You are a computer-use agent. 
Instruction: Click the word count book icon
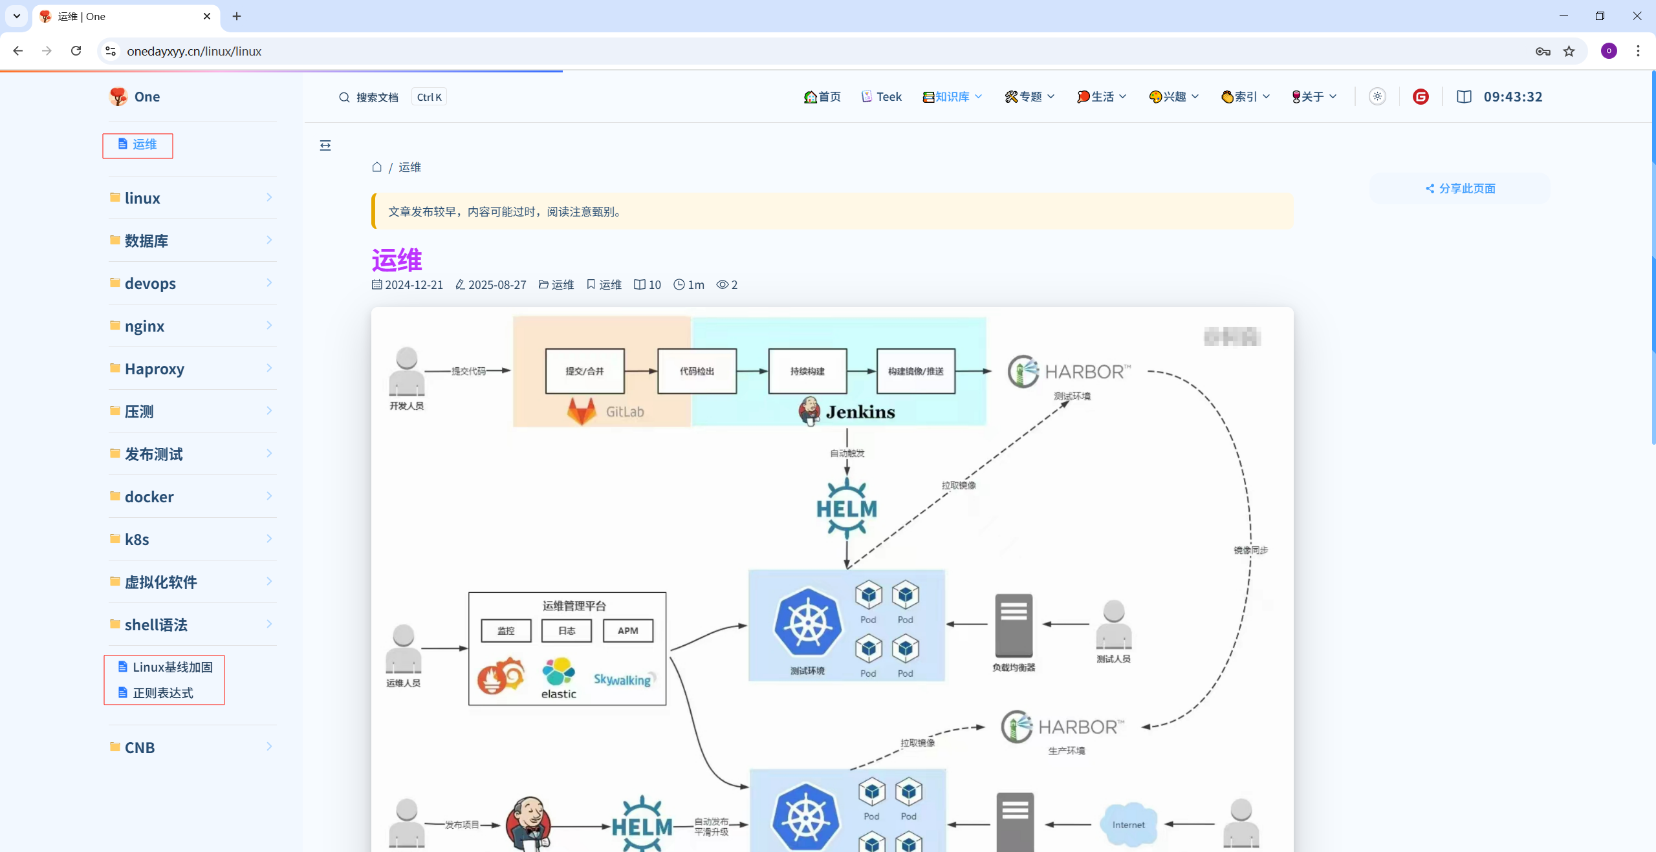pyautogui.click(x=639, y=284)
